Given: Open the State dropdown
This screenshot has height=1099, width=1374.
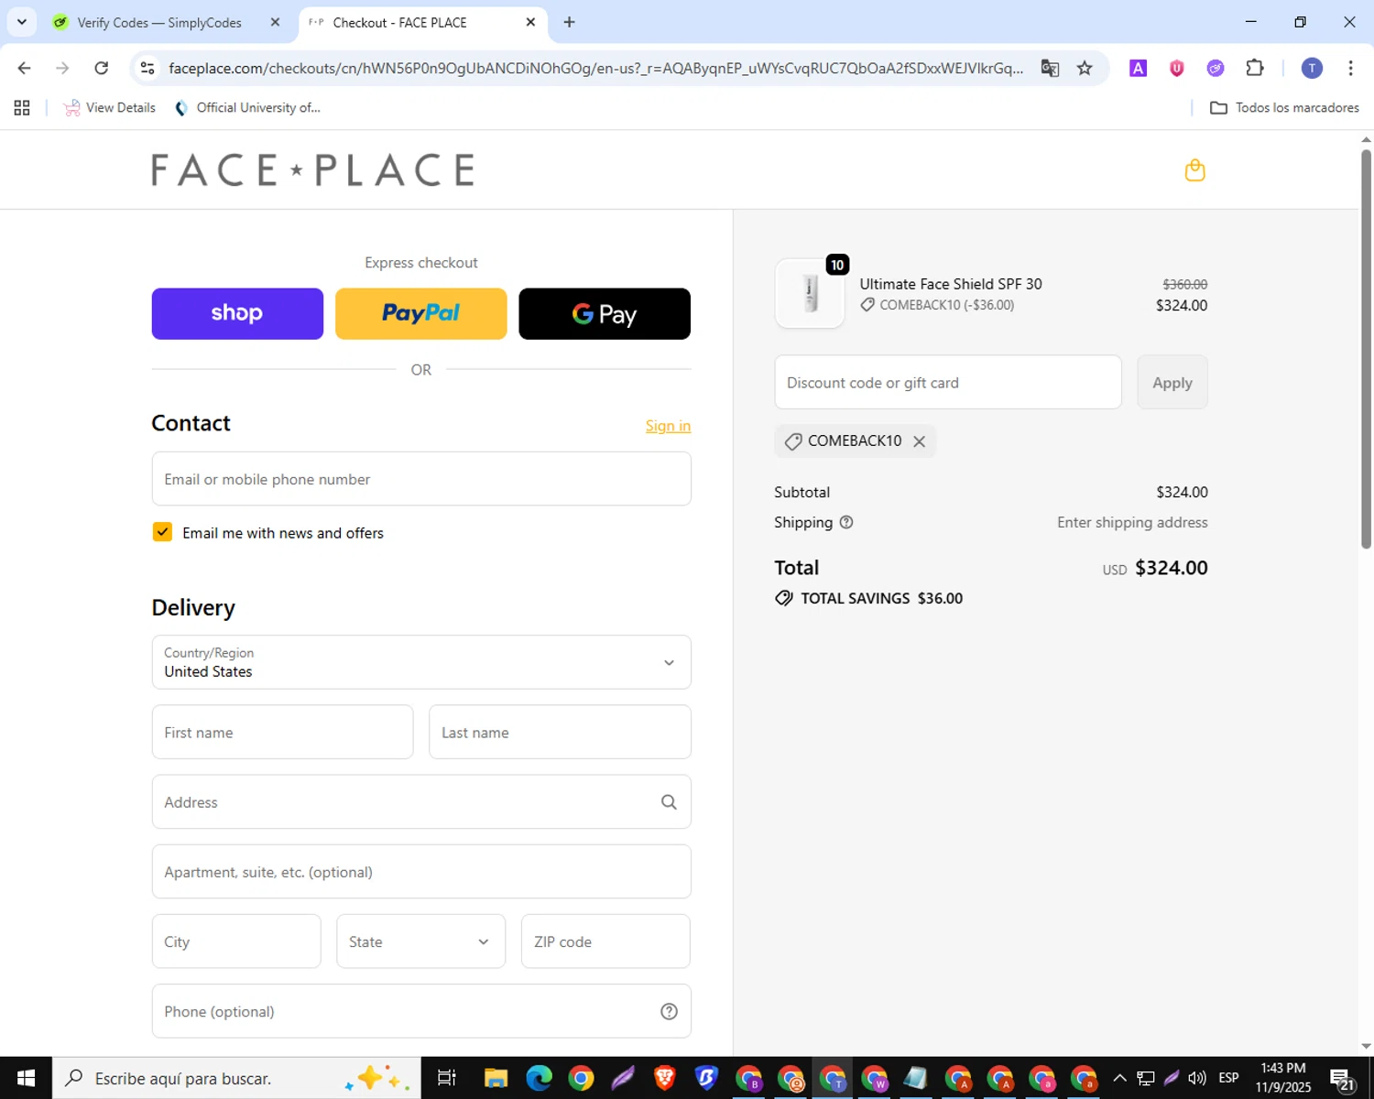Looking at the screenshot, I should (420, 941).
